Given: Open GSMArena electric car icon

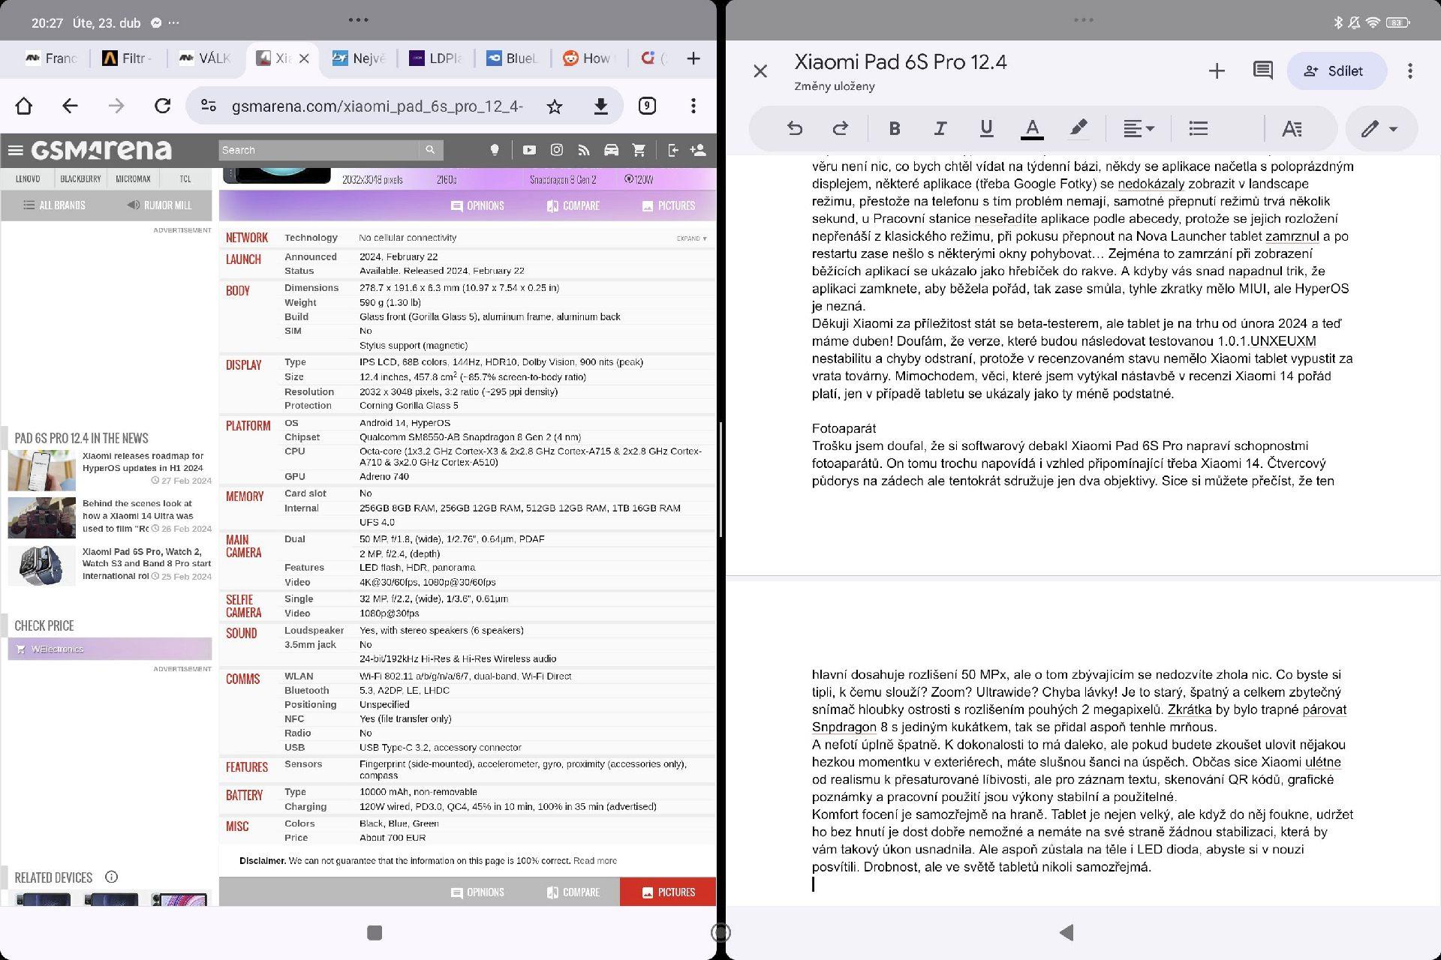Looking at the screenshot, I should pos(611,150).
